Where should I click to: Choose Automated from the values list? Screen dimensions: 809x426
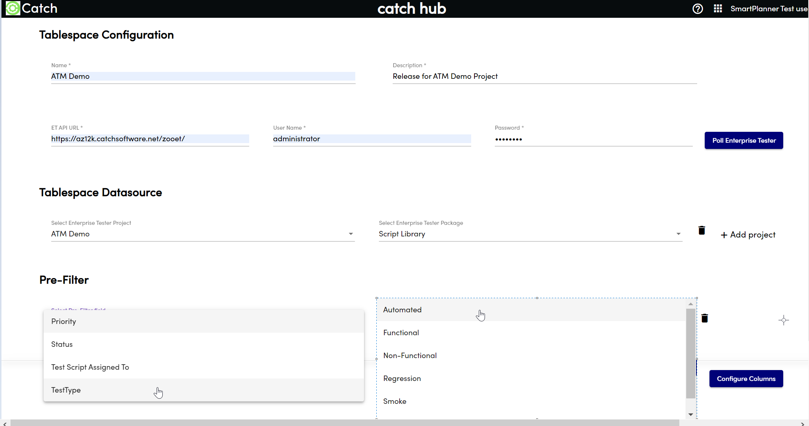click(402, 310)
